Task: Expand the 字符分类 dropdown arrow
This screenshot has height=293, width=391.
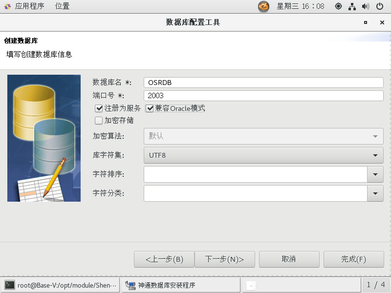Action: 375,193
